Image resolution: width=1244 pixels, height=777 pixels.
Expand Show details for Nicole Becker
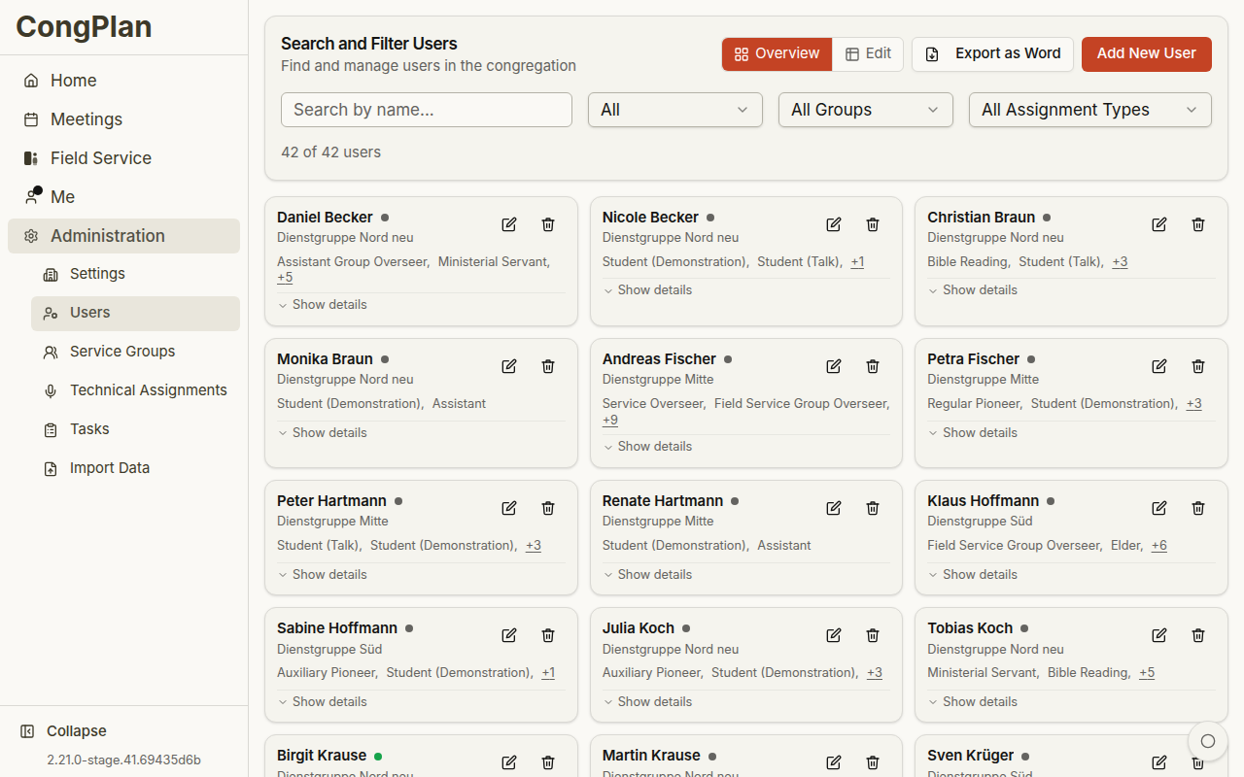point(647,290)
